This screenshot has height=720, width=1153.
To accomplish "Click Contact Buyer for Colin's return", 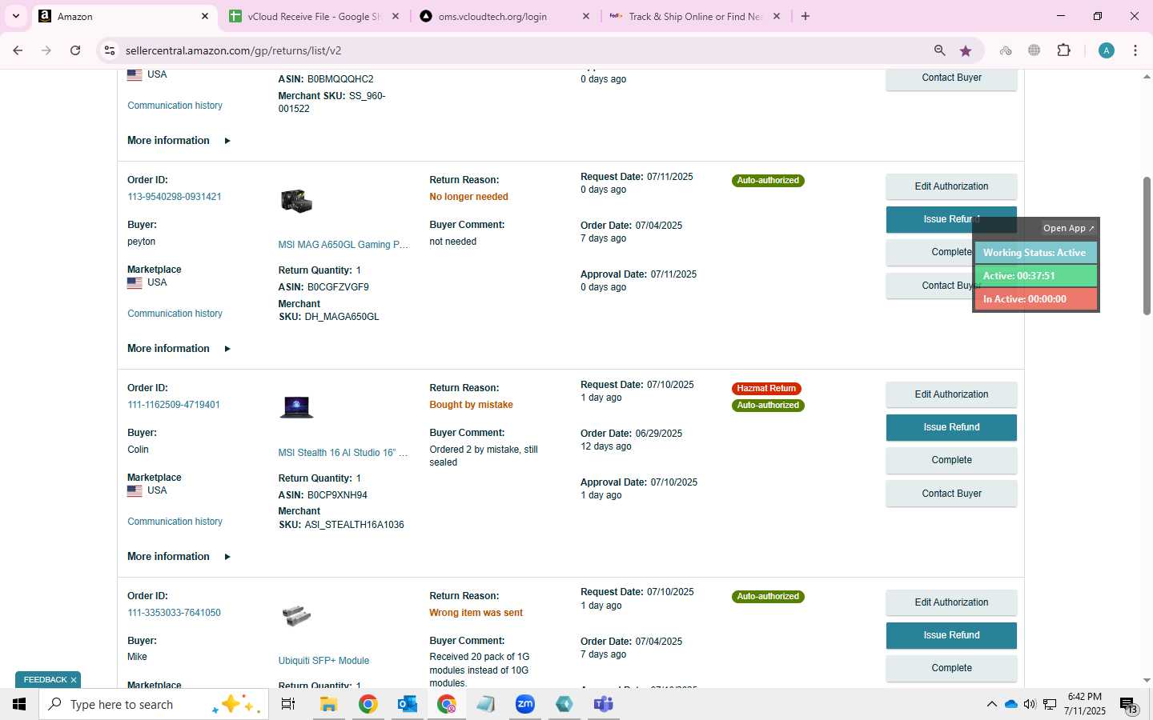I will pyautogui.click(x=951, y=494).
